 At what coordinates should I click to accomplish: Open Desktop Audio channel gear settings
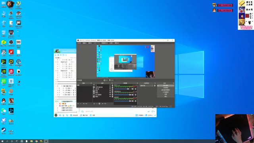click(x=136, y=101)
